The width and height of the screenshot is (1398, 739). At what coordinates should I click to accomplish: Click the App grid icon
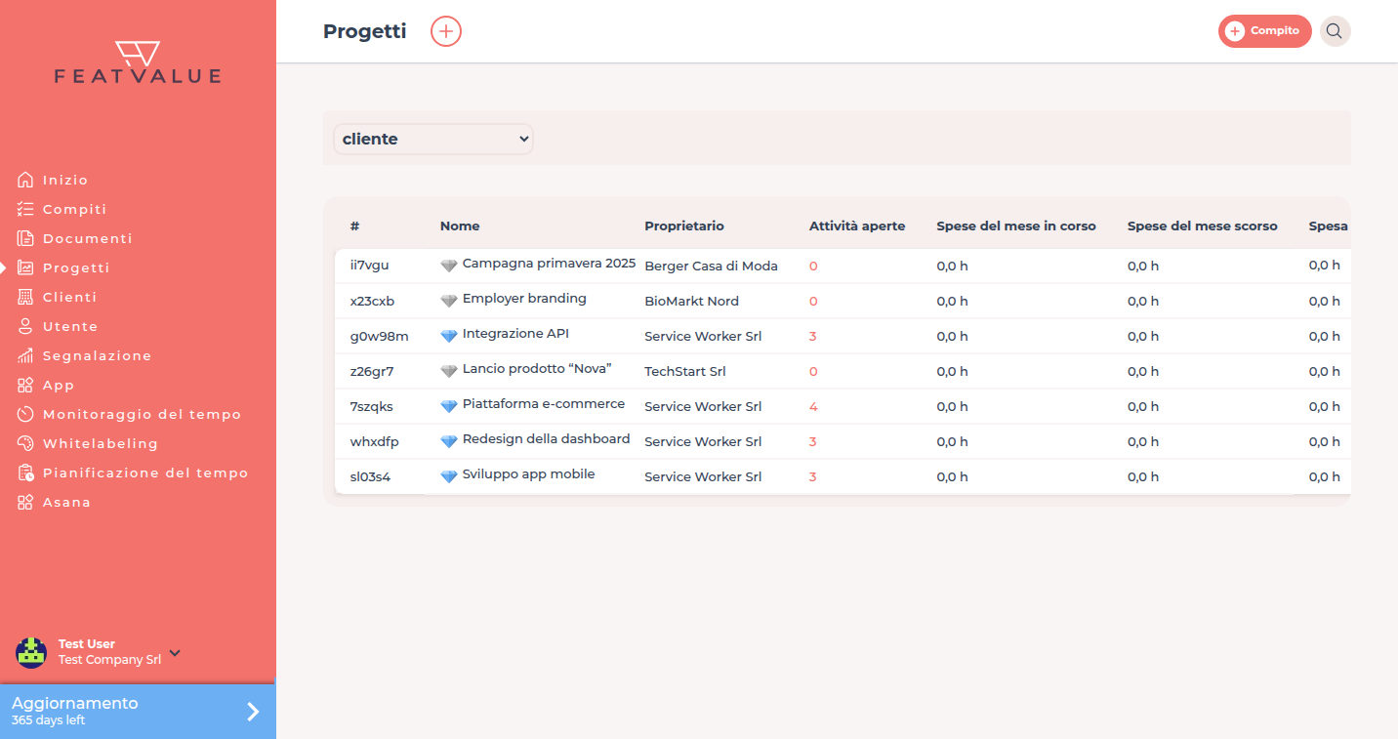[25, 385]
